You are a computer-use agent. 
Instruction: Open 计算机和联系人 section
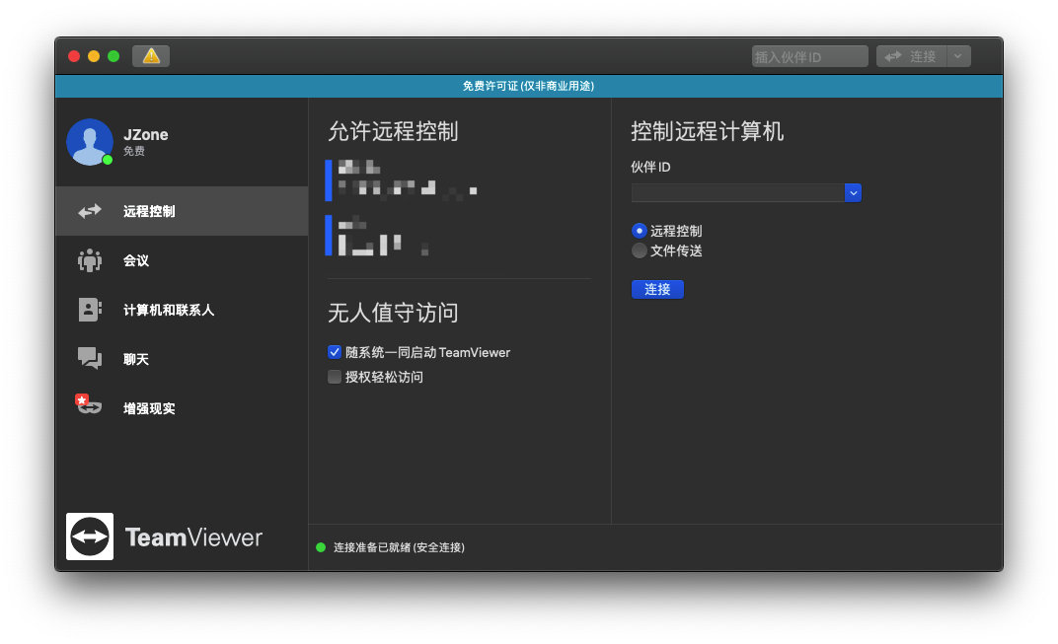[x=182, y=310]
